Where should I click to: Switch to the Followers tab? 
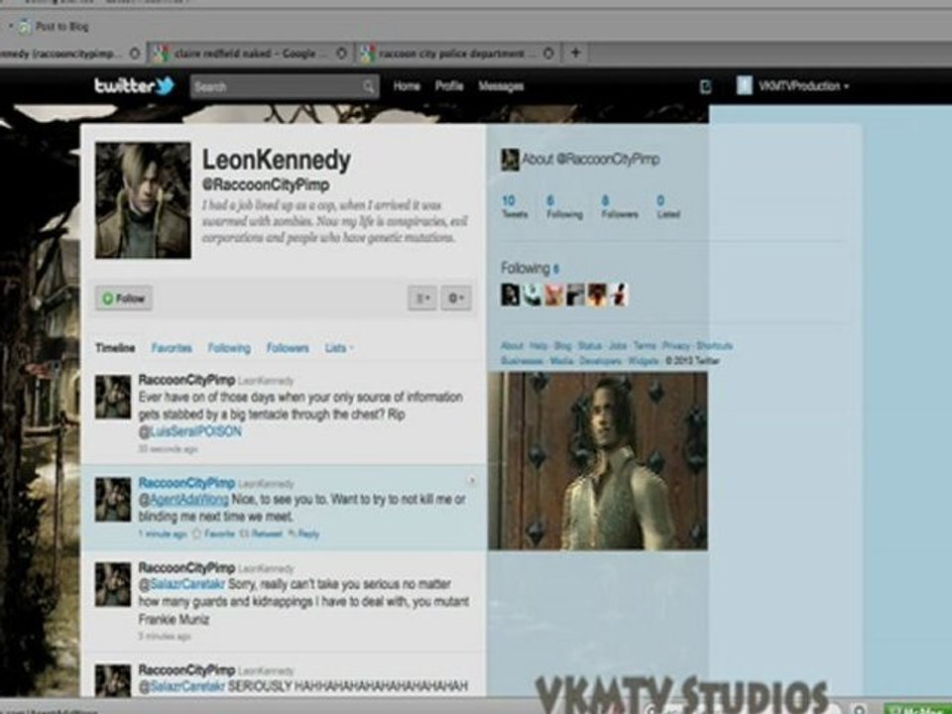click(288, 348)
